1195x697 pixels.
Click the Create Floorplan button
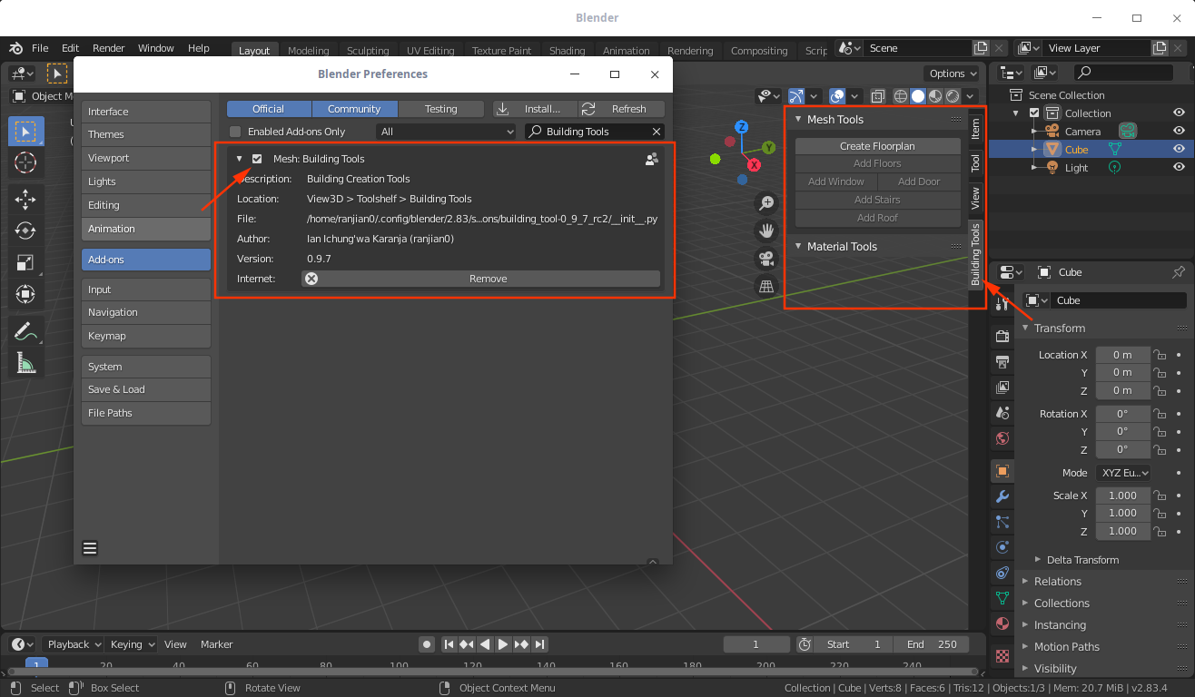877,146
